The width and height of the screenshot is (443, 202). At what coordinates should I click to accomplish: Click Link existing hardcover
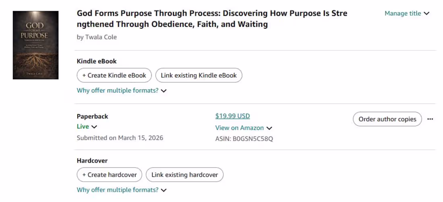coord(184,175)
